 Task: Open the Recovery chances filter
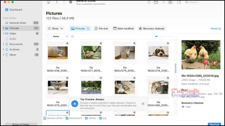coord(152,29)
